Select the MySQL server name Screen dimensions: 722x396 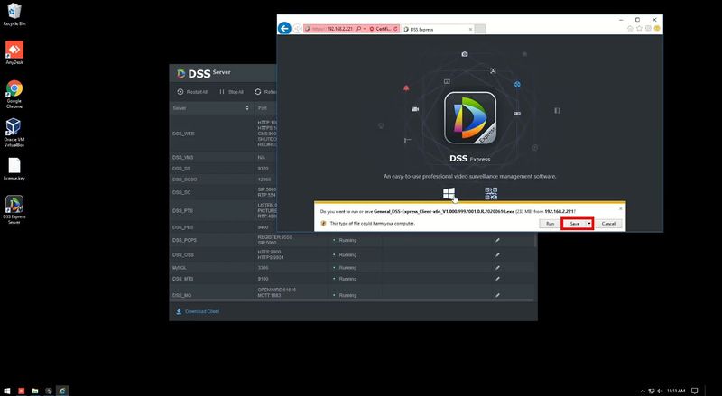[179, 268]
